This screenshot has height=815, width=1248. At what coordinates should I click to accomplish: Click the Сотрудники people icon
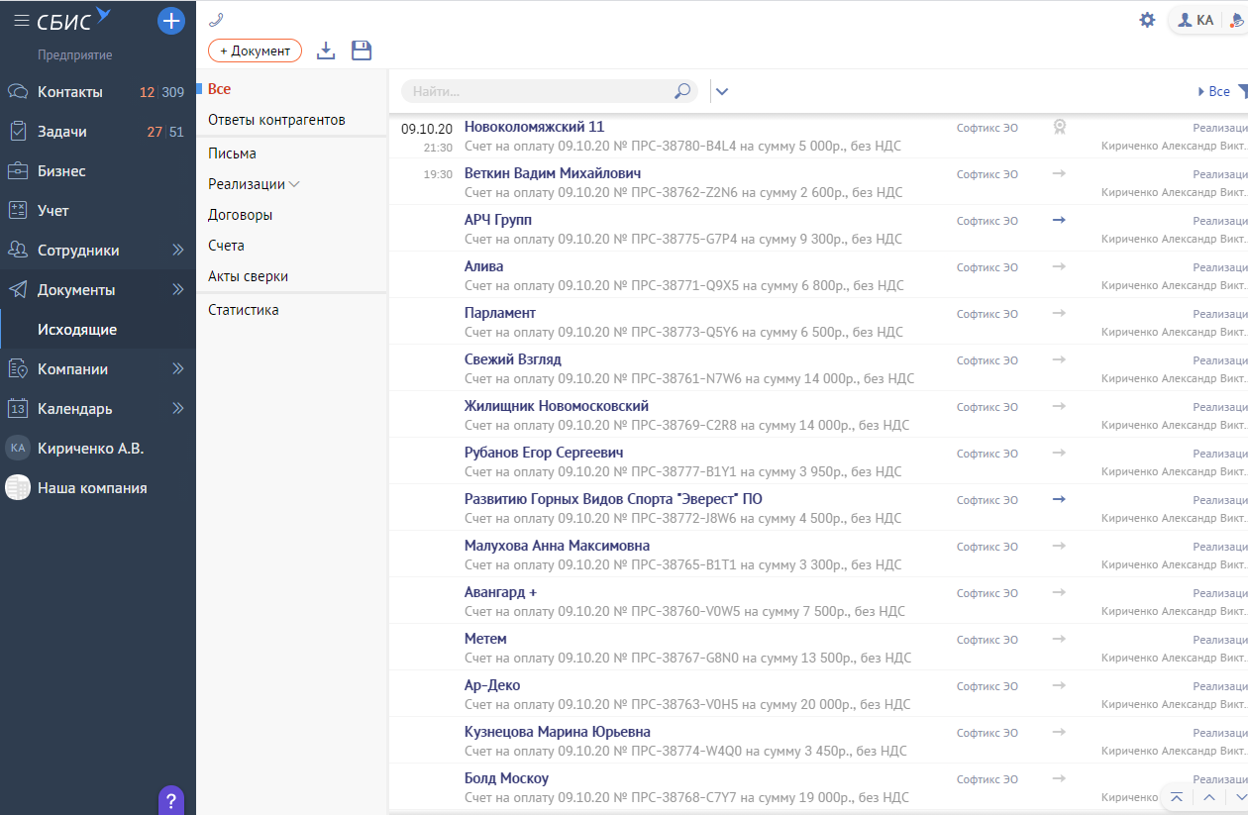click(18, 251)
